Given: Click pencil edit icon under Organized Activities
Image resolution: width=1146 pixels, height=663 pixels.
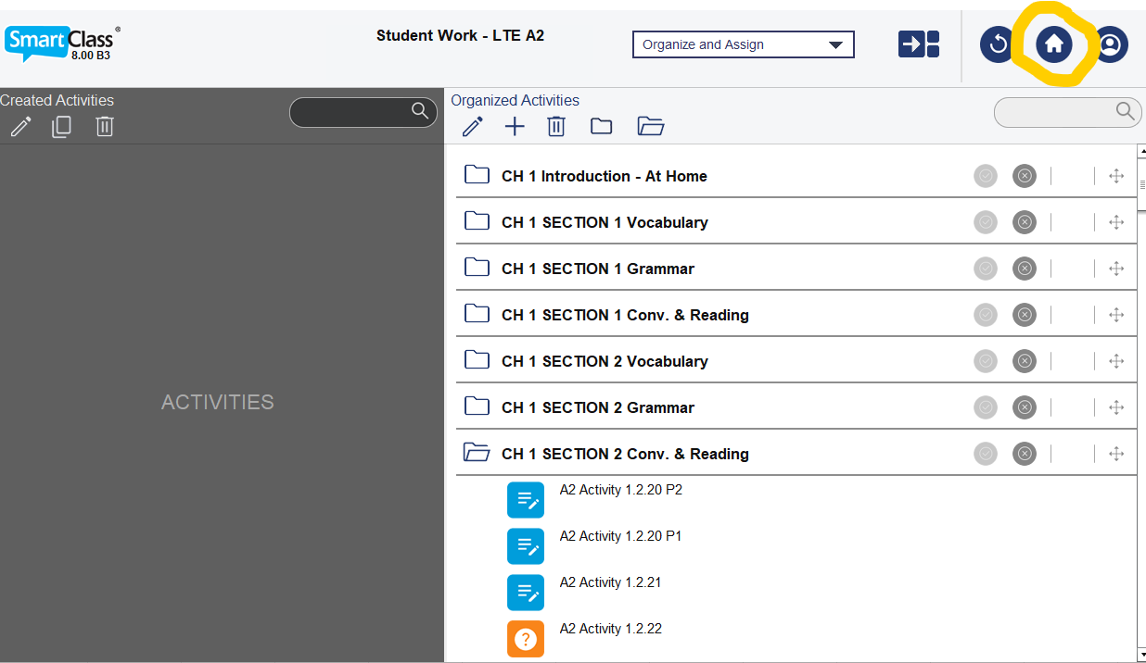Looking at the screenshot, I should 473,126.
